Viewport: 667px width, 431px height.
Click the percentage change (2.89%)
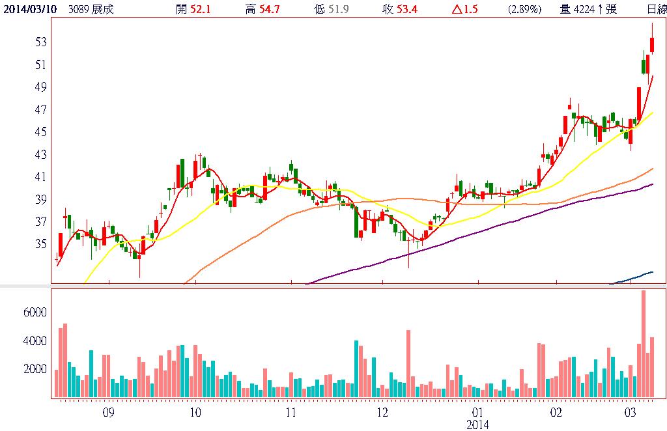[525, 9]
